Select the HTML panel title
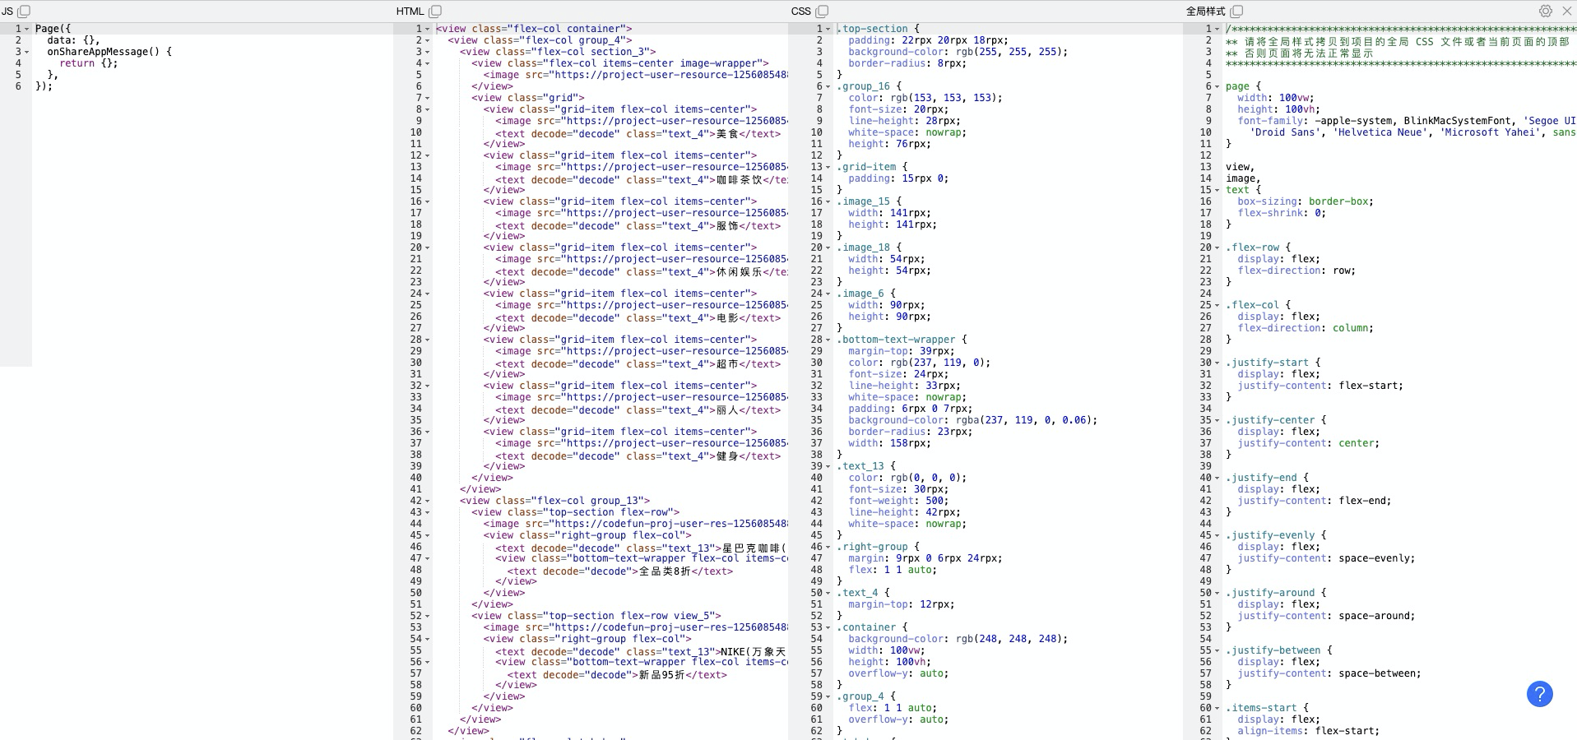1577x740 pixels. [410, 11]
